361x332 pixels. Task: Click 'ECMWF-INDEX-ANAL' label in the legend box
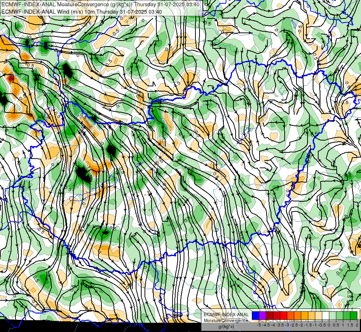pyautogui.click(x=226, y=315)
